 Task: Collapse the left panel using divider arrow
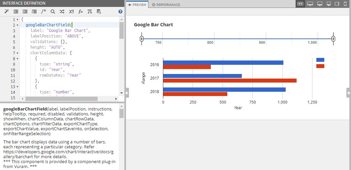tap(127, 93)
